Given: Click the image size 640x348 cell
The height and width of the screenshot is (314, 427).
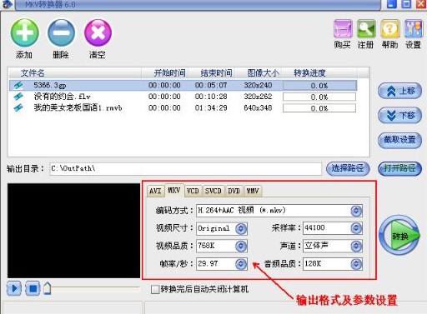Looking at the screenshot, I should pyautogui.click(x=258, y=107).
